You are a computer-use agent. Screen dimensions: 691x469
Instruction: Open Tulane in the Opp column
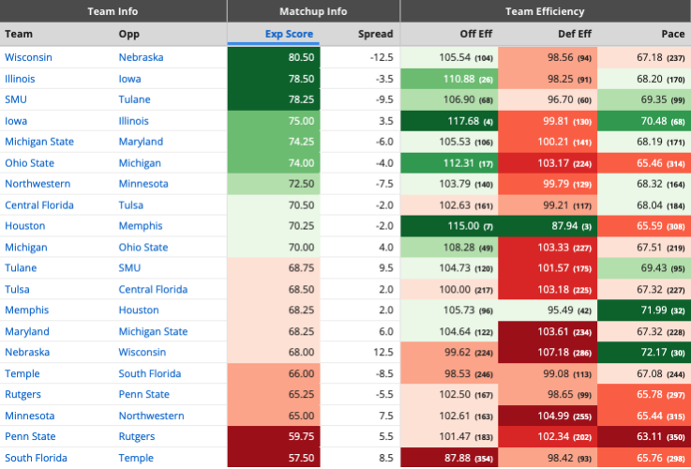coord(134,99)
